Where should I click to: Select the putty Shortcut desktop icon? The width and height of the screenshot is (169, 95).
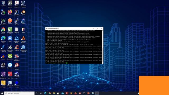click(x=17, y=22)
